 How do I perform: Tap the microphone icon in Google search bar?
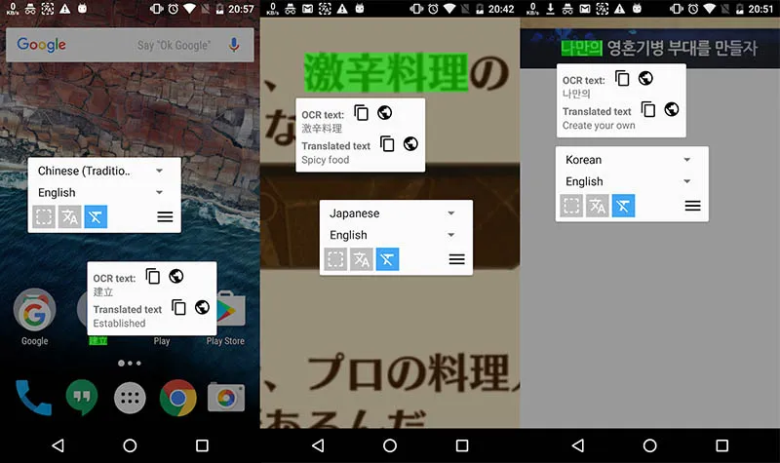[x=234, y=45]
